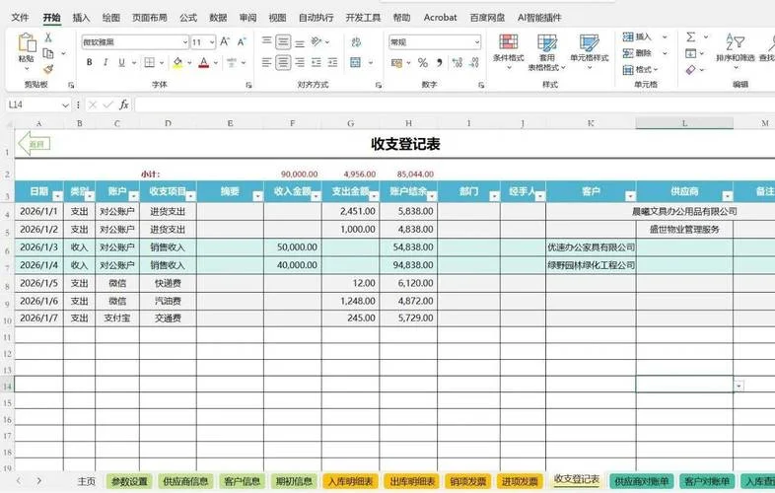The height and width of the screenshot is (493, 775).
Task: Decrease font size with smaller A
Action: tap(242, 42)
